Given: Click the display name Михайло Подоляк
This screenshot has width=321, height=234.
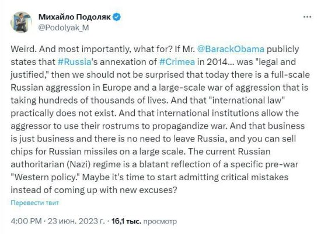Looking at the screenshot, I should pos(75,17).
